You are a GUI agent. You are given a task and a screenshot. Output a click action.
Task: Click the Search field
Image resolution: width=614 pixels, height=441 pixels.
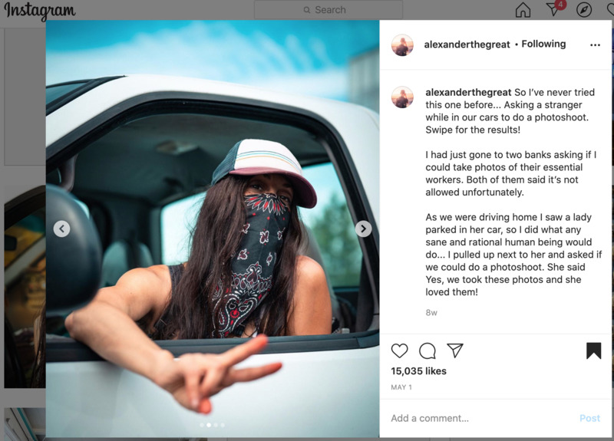(x=328, y=10)
